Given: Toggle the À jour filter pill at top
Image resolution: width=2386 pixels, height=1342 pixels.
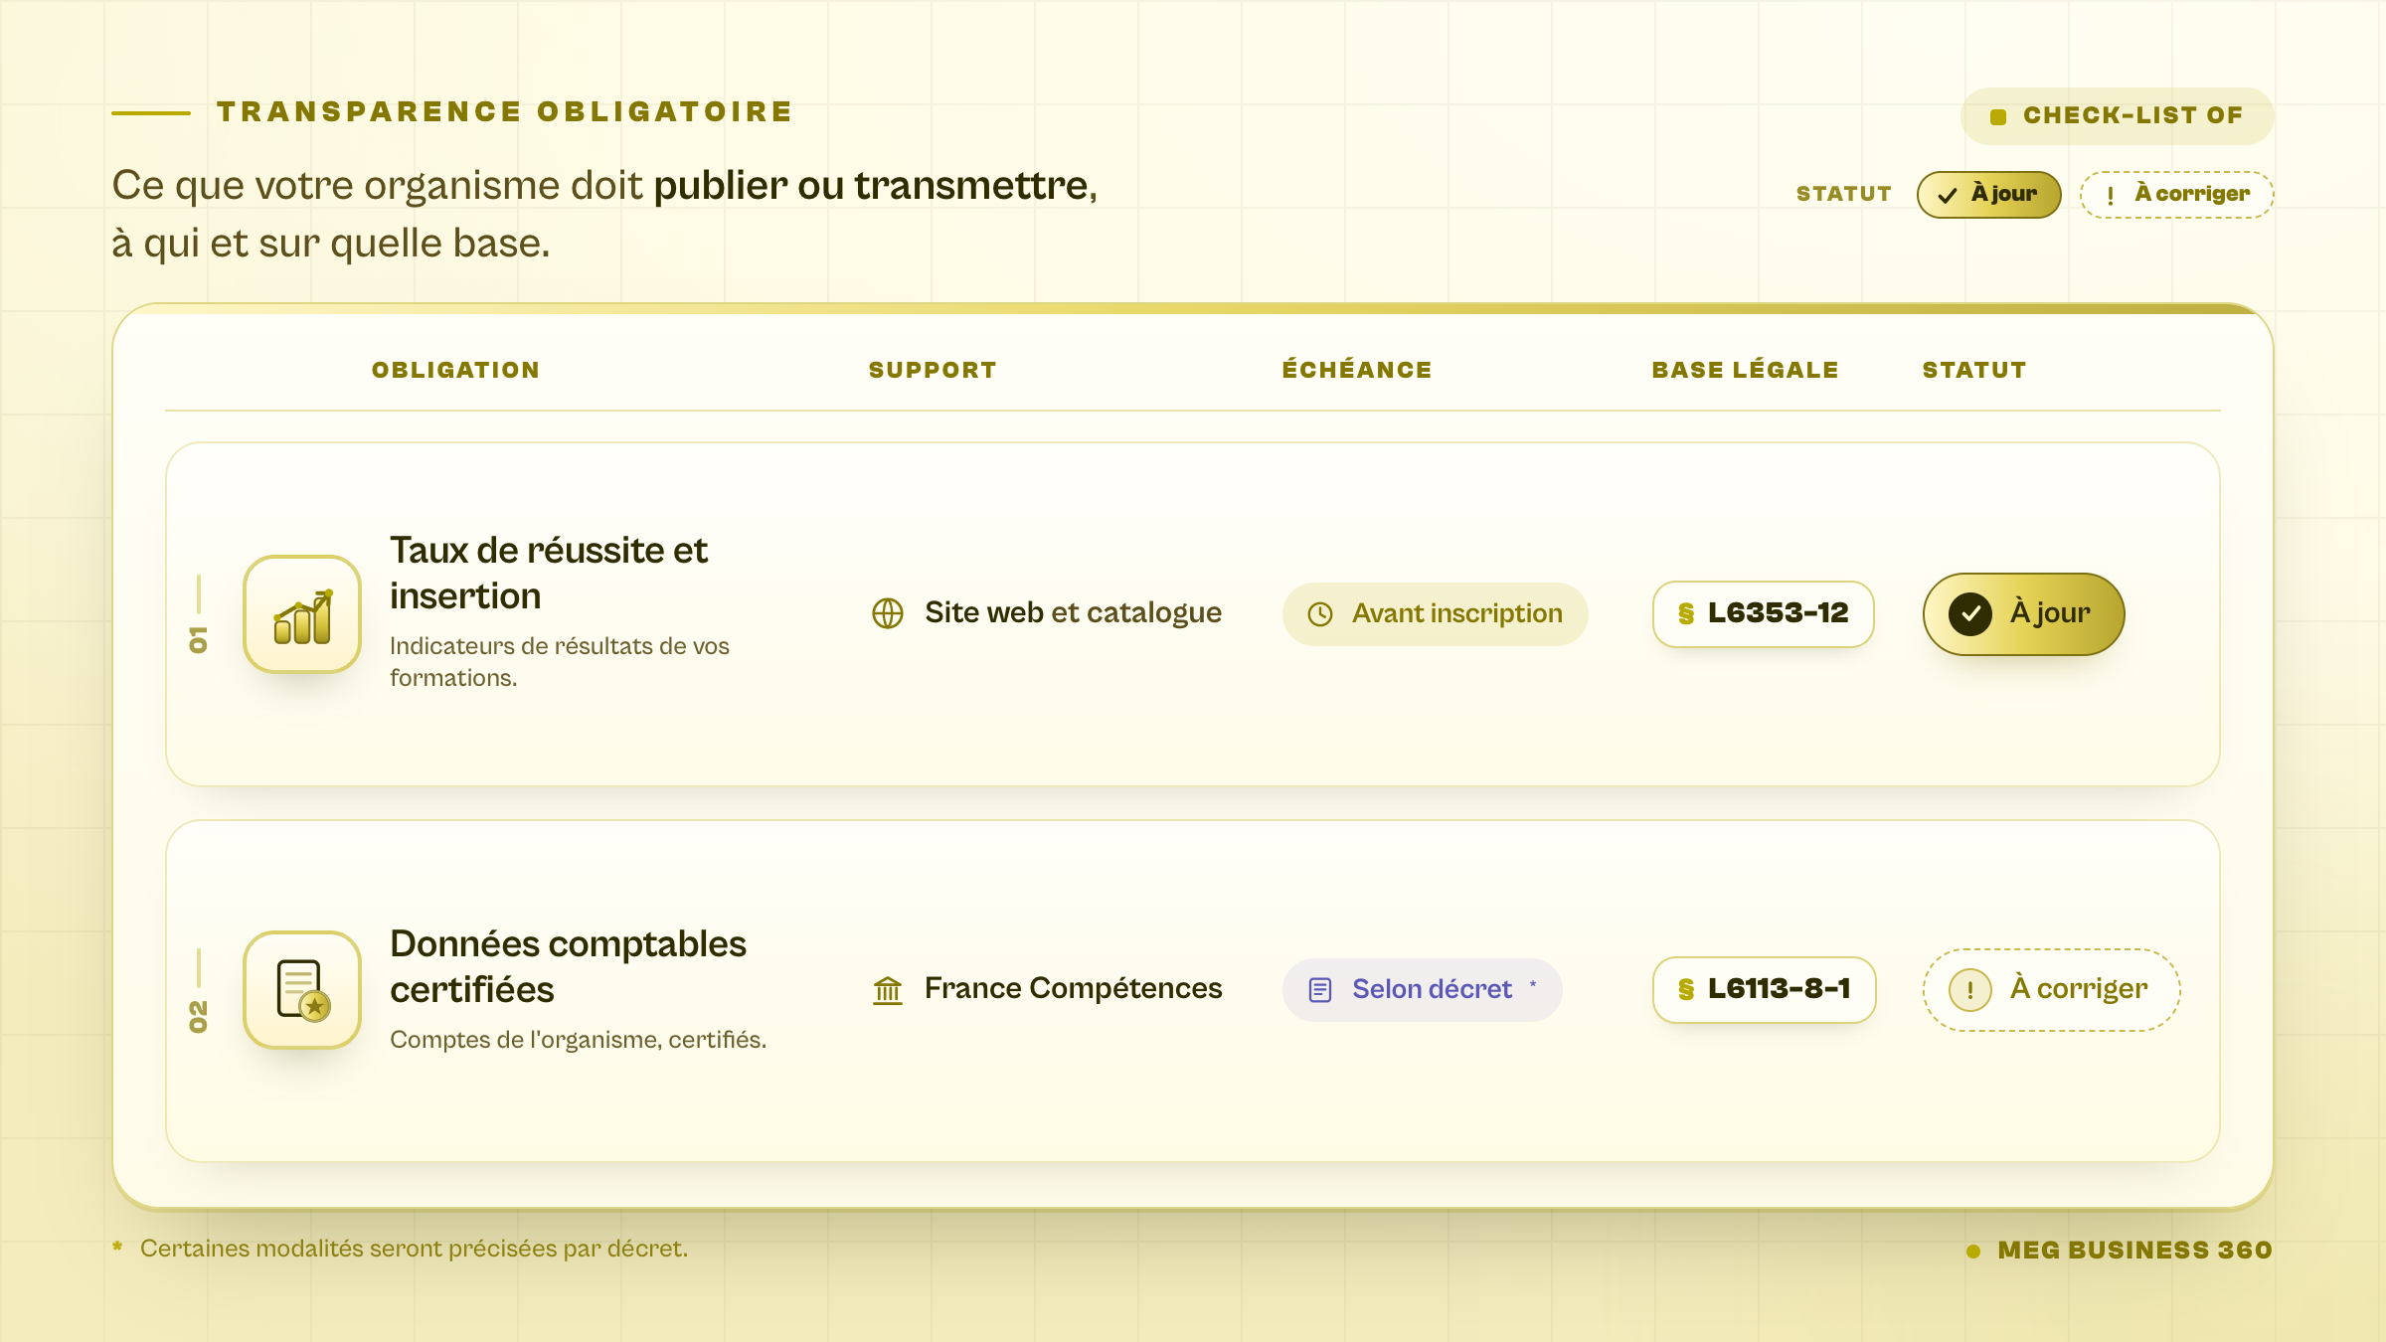Looking at the screenshot, I should (1988, 194).
